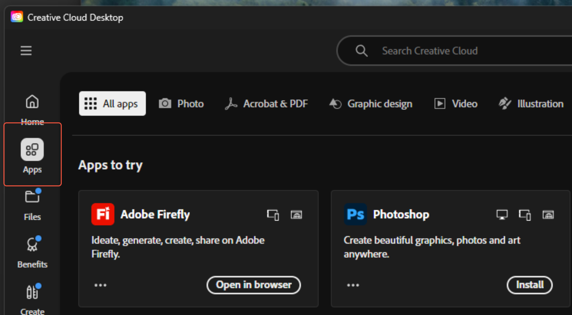Open the Files sidebar section
572x315 pixels.
pos(32,205)
